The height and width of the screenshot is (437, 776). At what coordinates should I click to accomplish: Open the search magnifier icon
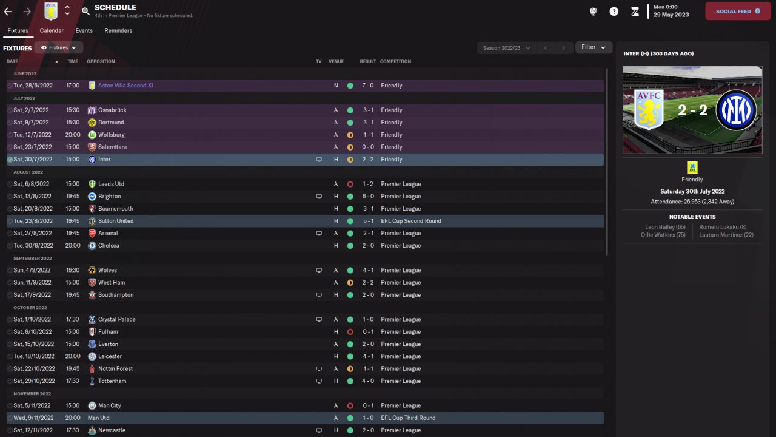pyautogui.click(x=85, y=12)
